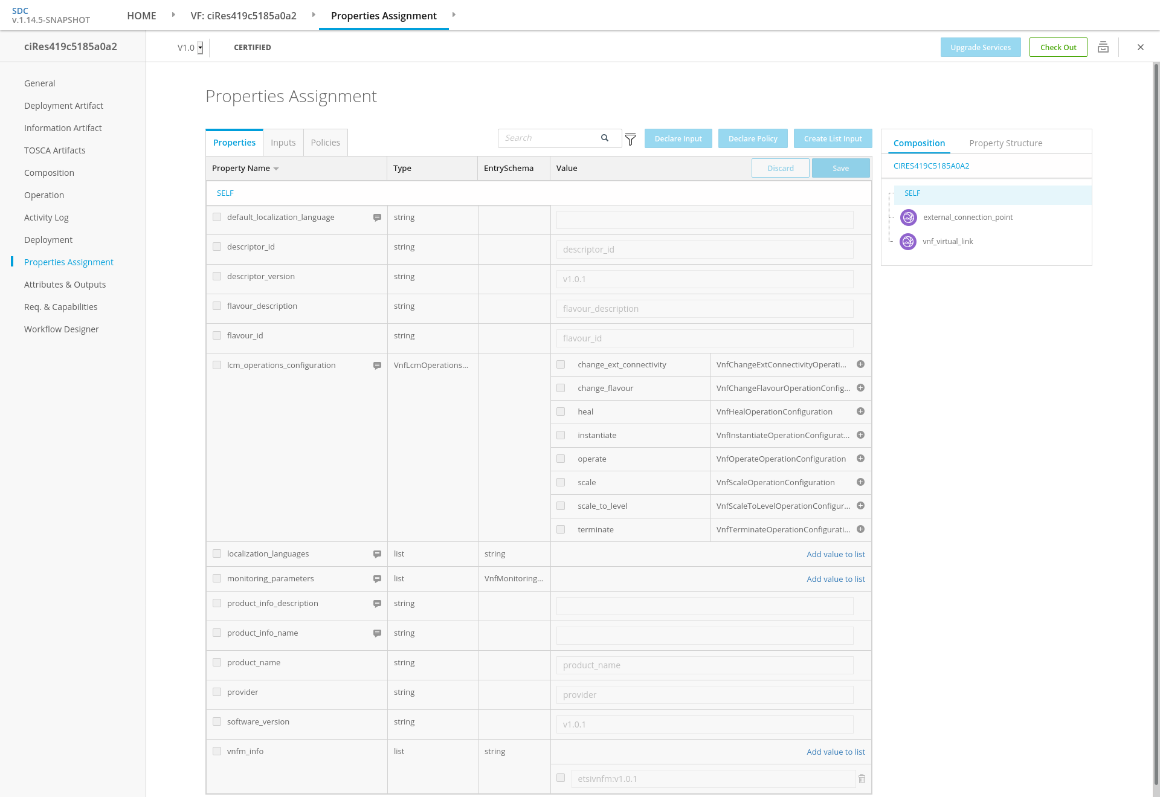This screenshot has height=797, width=1160.
Task: Delete the etsivnfm:v1.0.1 list entry with trash icon
Action: click(x=862, y=779)
